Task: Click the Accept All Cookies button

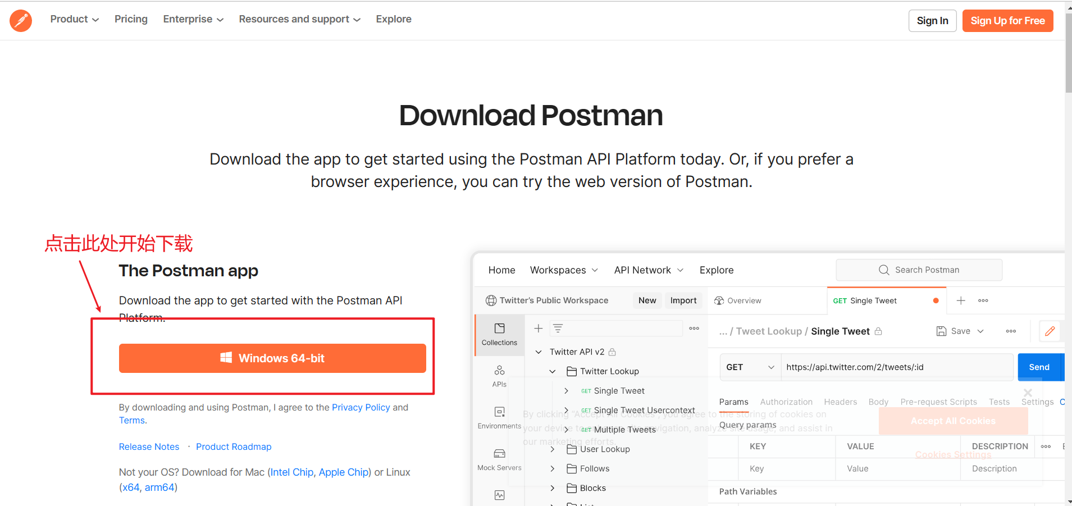Action: point(953,421)
